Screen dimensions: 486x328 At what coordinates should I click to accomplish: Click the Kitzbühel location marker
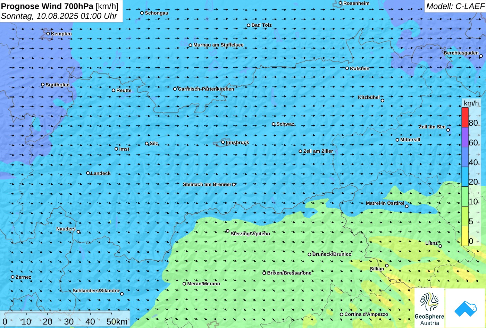(x=383, y=101)
